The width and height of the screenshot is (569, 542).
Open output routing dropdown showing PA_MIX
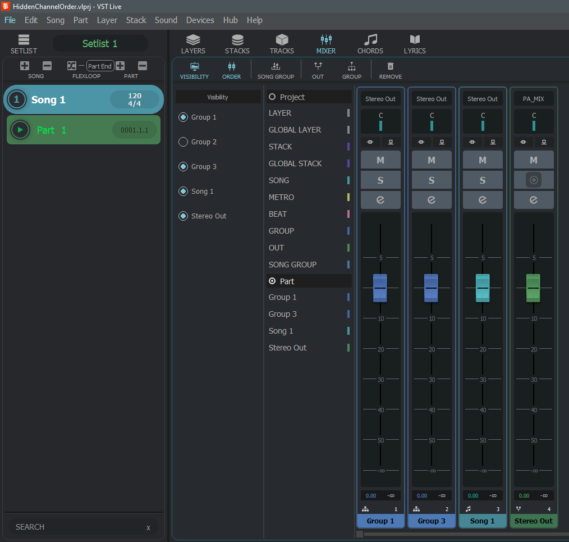click(534, 99)
